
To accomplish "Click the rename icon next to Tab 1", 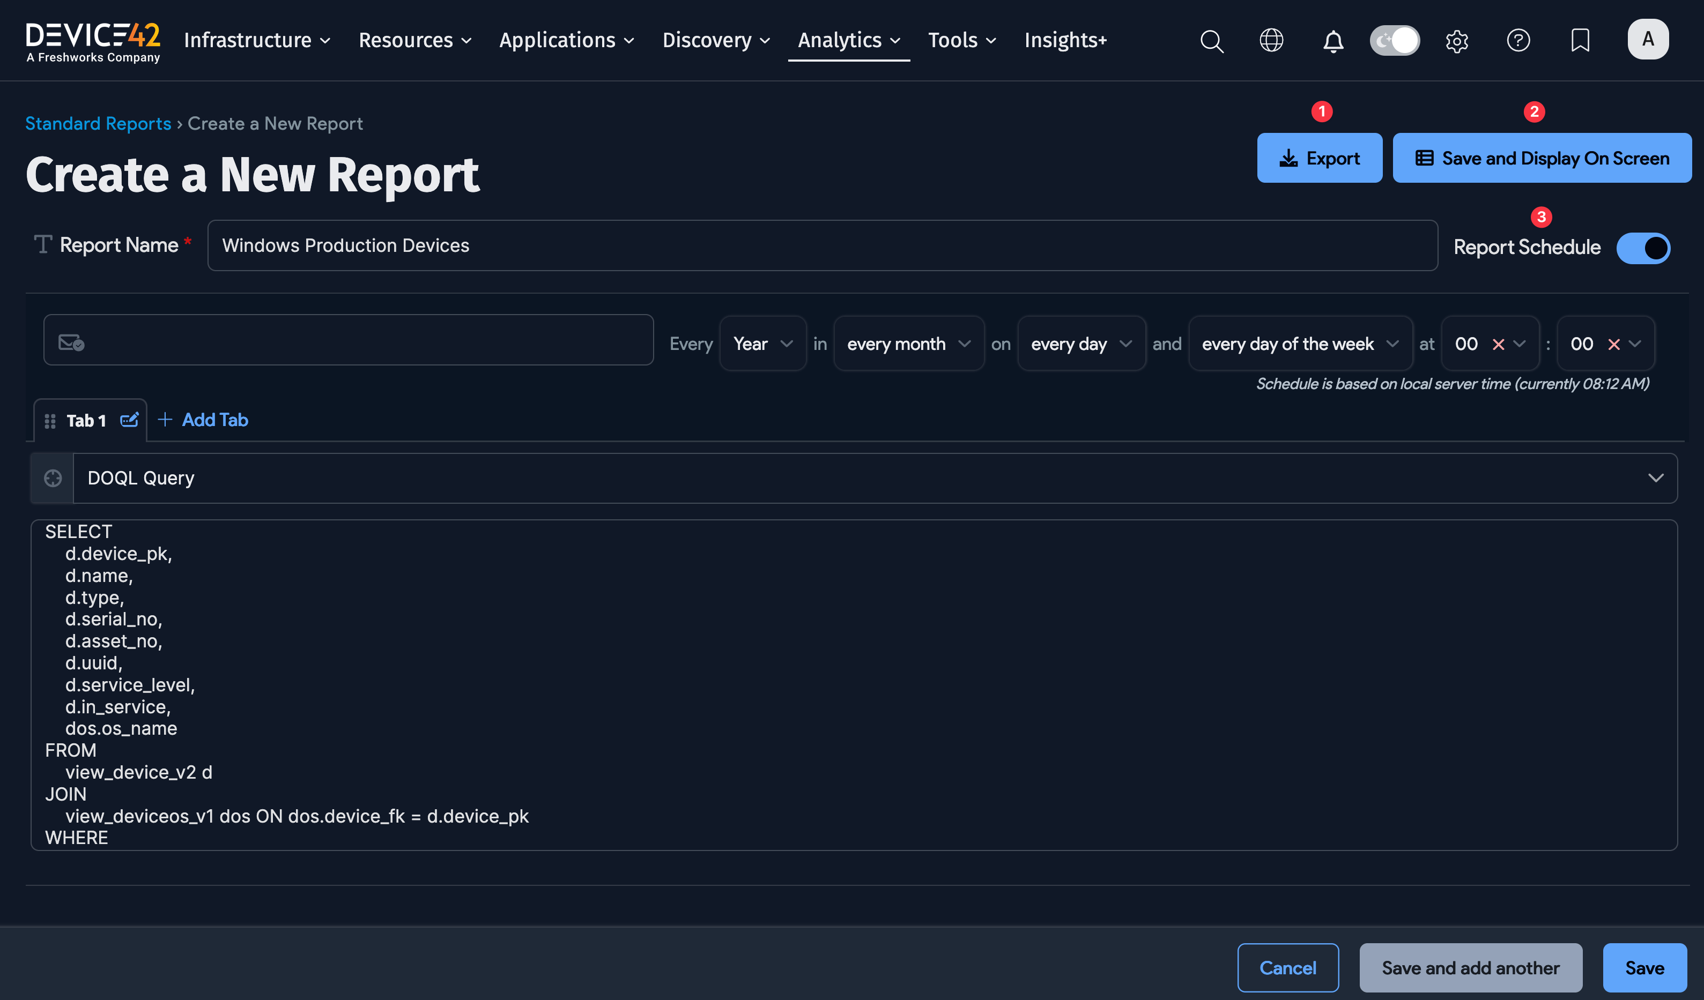I will [129, 420].
